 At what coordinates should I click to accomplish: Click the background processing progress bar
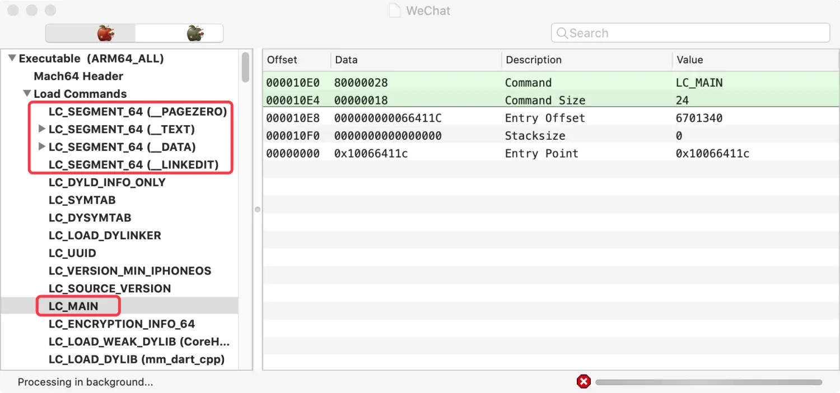click(x=708, y=382)
